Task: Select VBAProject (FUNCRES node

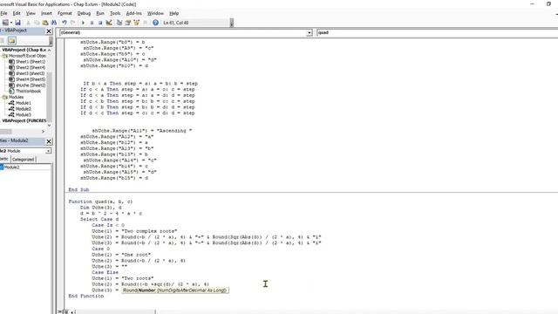Action: click(24, 120)
